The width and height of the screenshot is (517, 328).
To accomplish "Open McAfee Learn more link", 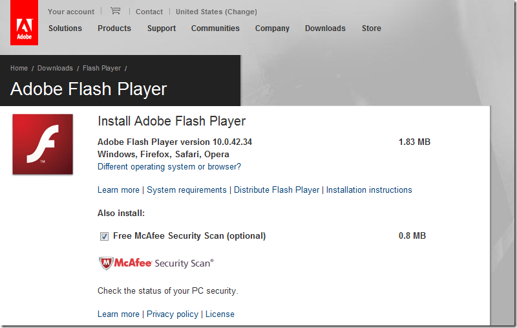I will (x=118, y=314).
